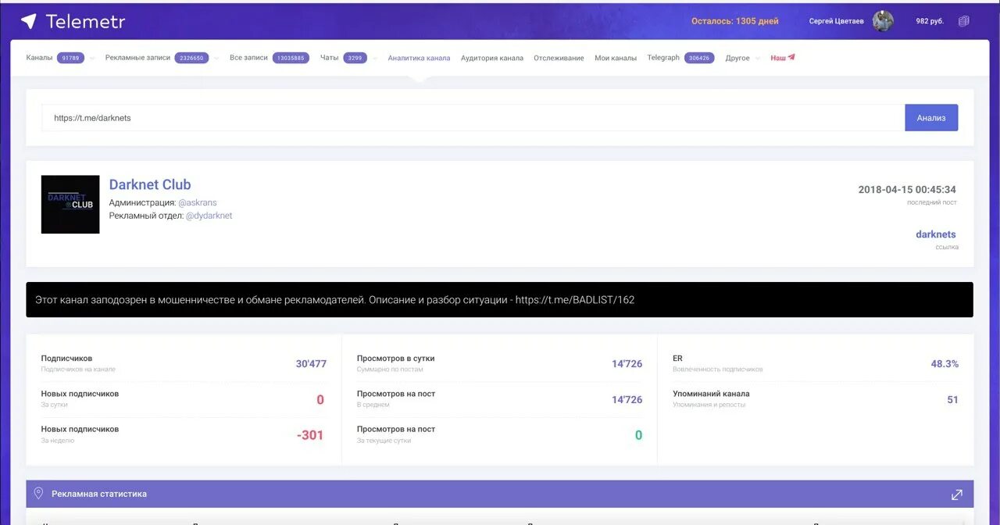Go to Мои каналы
Viewport: 1000px width, 525px height.
[616, 58]
